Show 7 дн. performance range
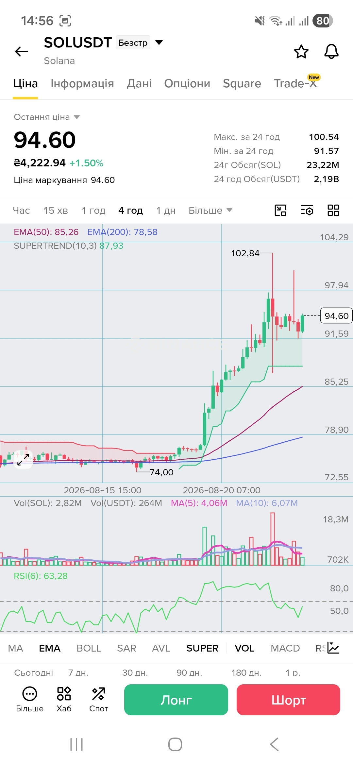353x765 pixels. click(x=78, y=672)
